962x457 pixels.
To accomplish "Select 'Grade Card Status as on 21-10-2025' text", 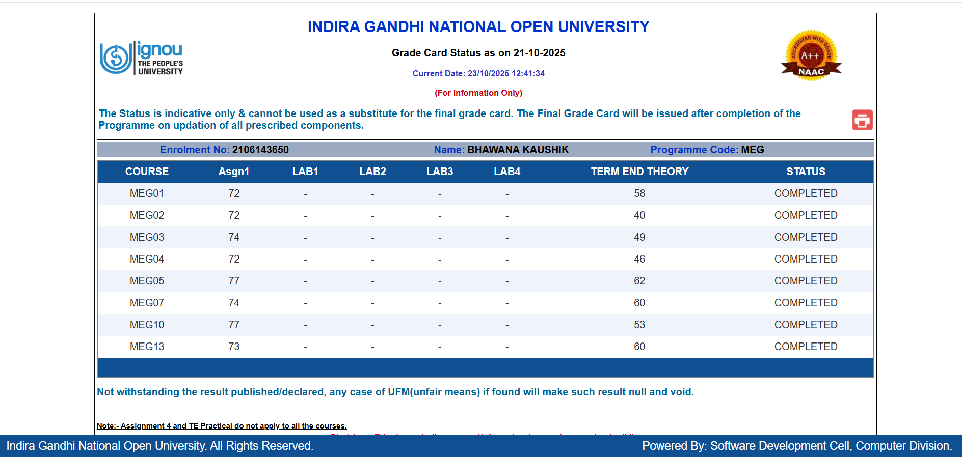I will pyautogui.click(x=478, y=53).
